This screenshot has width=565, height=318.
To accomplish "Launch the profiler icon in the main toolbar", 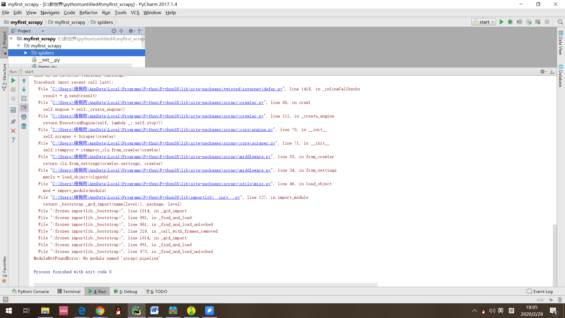I will coord(529,22).
